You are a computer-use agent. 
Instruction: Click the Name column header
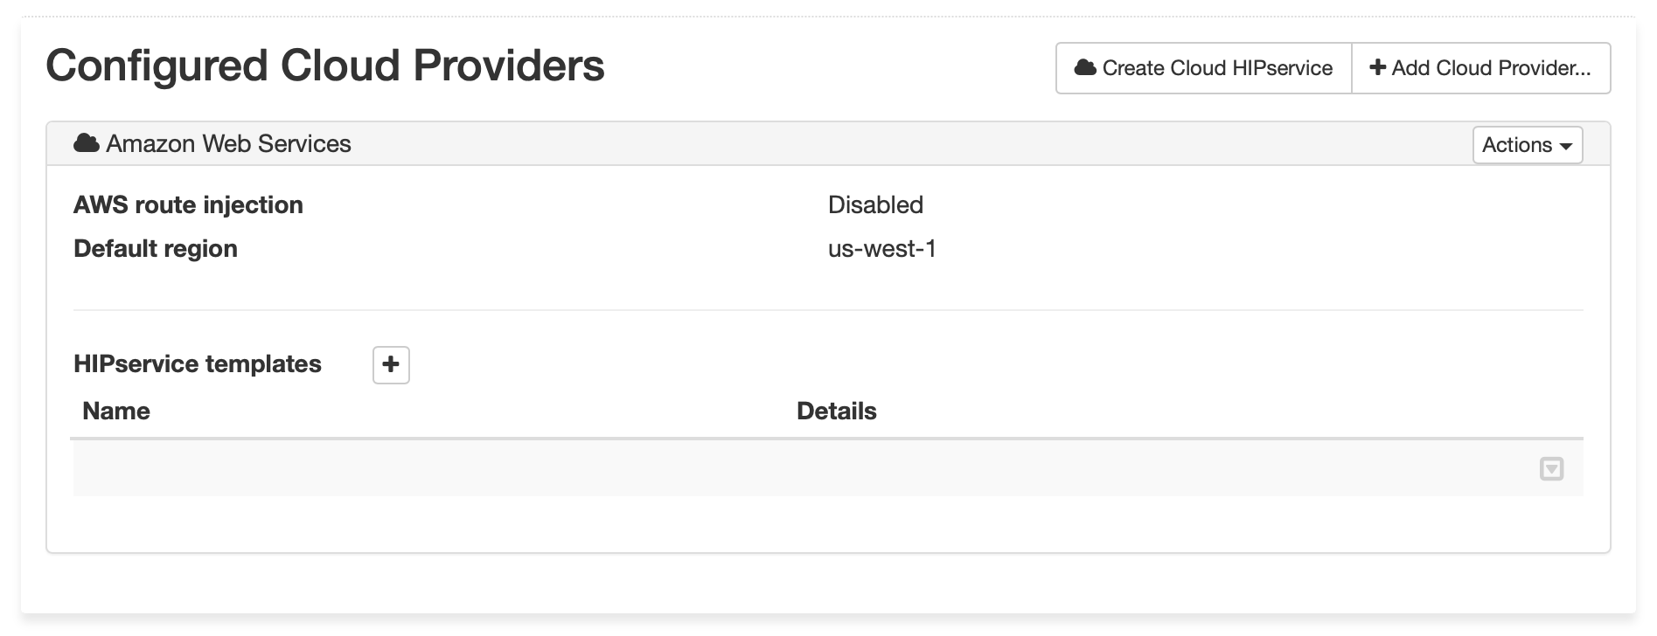pos(116,411)
